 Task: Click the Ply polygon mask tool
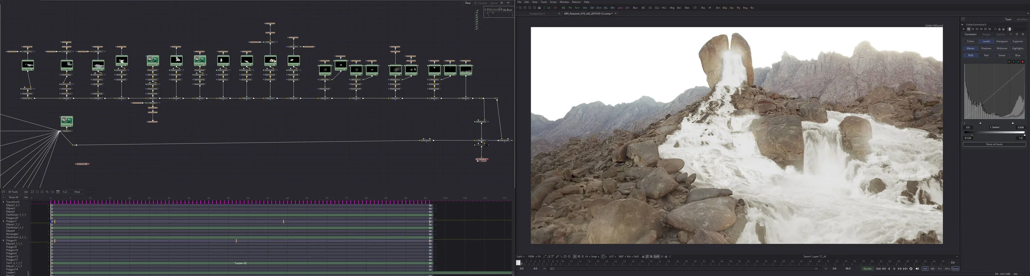[x=738, y=8]
